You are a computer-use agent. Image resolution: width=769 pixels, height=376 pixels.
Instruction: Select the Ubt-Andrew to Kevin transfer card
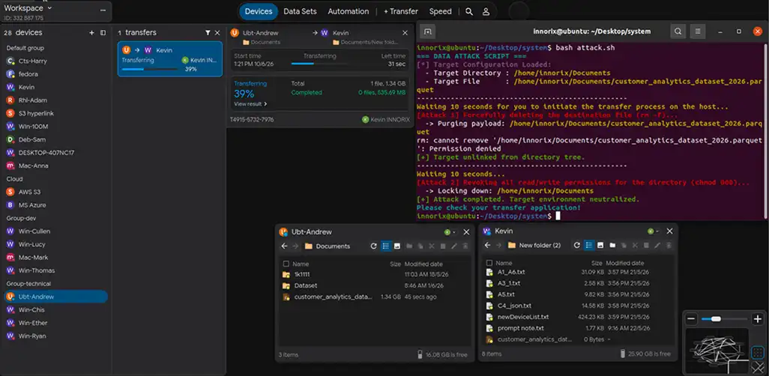(x=169, y=59)
